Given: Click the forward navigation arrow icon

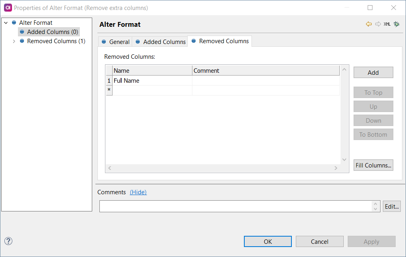Looking at the screenshot, I should pos(377,24).
